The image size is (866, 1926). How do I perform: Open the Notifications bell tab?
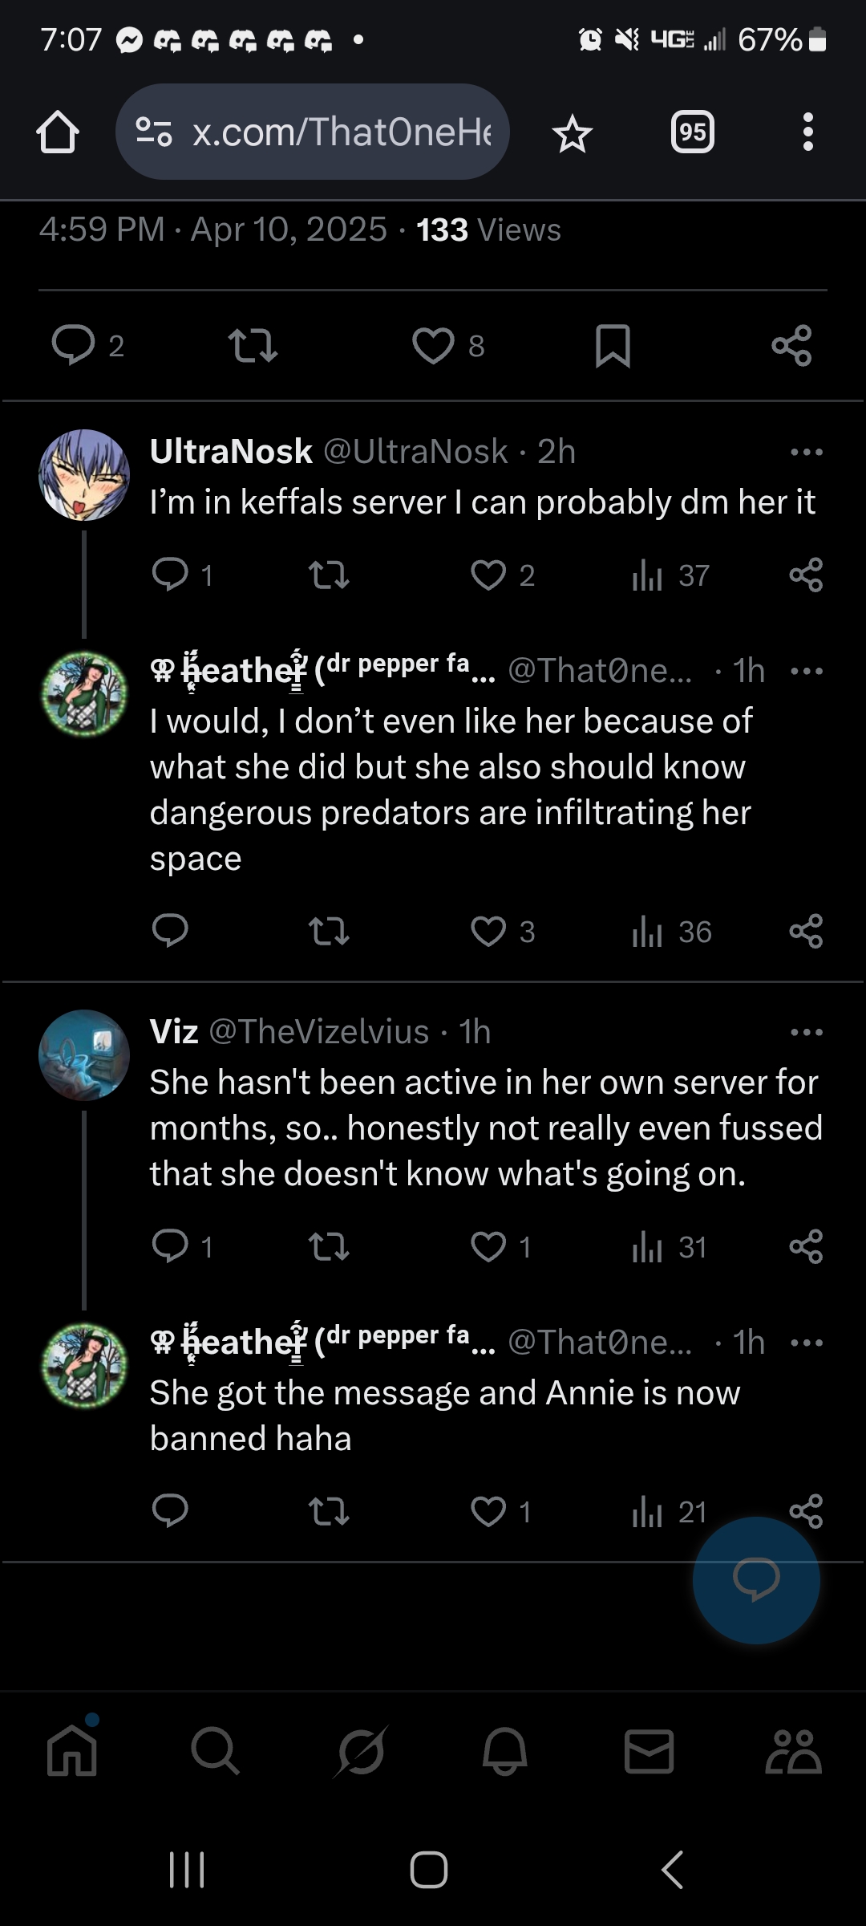click(x=504, y=1751)
